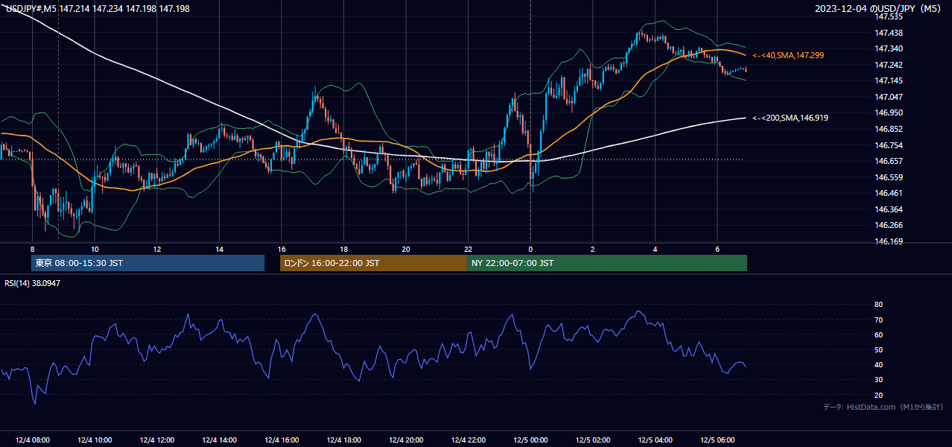Click the 147.047 price axis label
Image resolution: width=952 pixels, height=447 pixels.
(x=889, y=97)
